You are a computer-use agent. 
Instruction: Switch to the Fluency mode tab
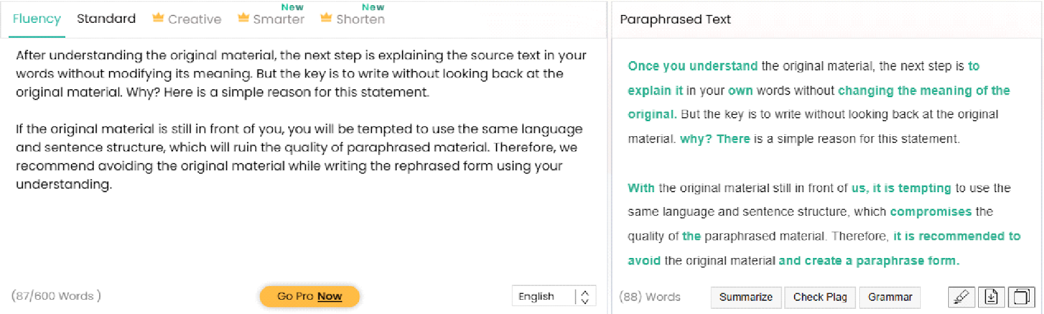[37, 19]
